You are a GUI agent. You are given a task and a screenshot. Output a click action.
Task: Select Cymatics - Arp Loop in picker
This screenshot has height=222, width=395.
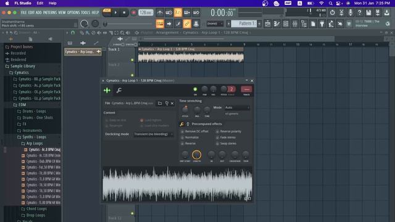(x=83, y=52)
